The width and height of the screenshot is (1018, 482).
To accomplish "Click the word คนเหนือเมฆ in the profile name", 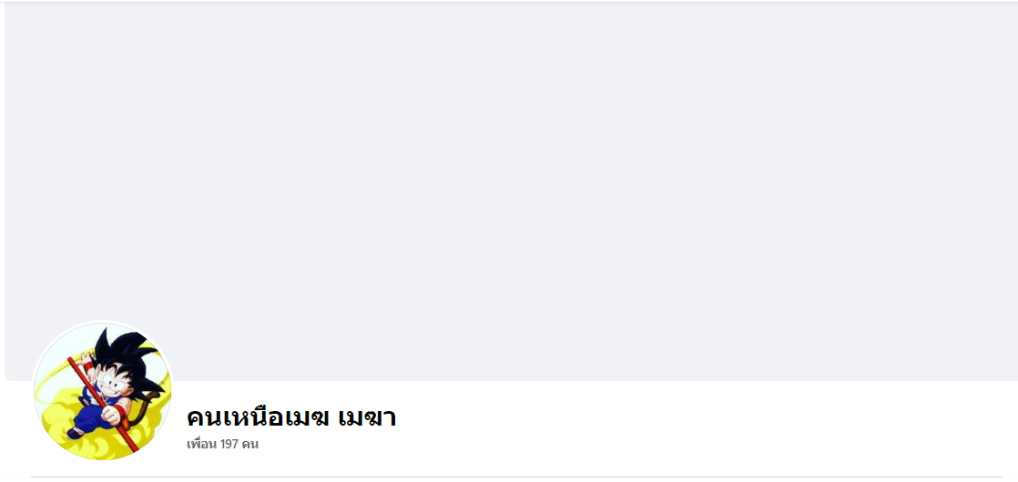I will 259,417.
